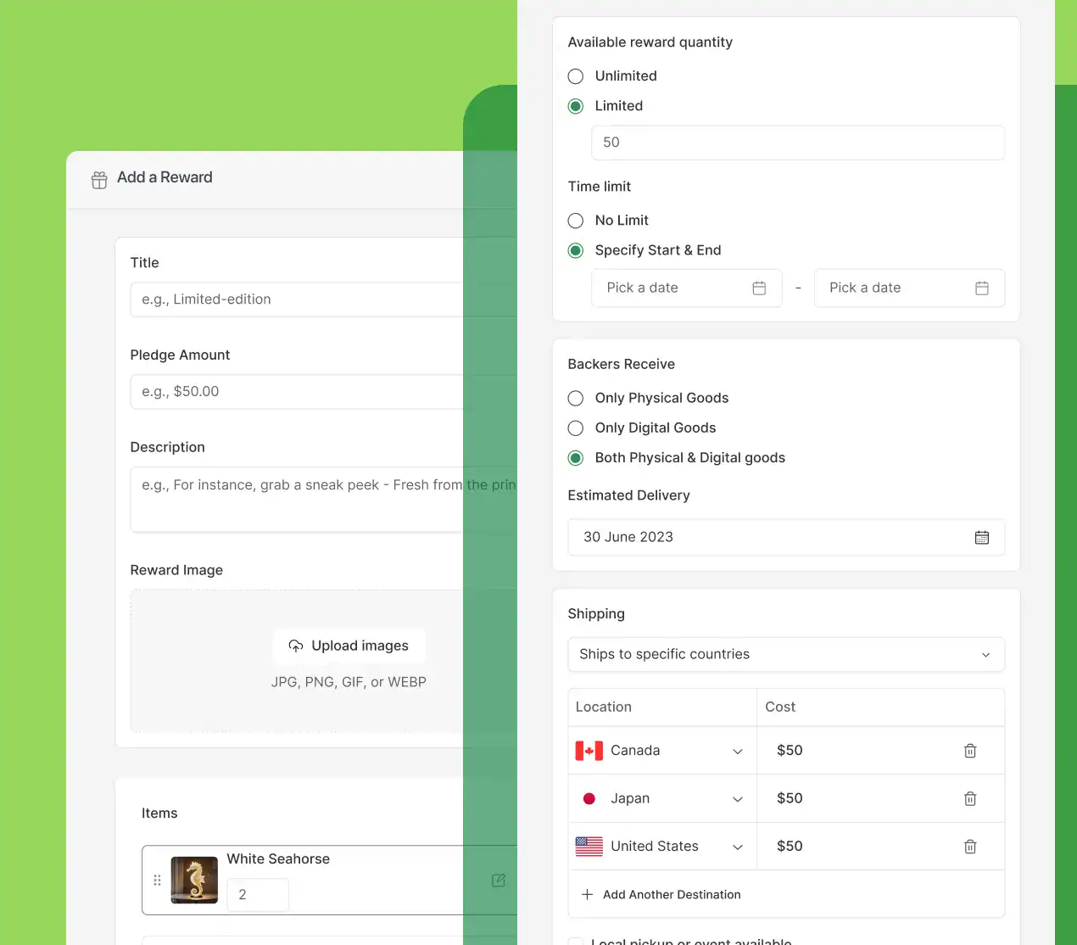
Task: Select Only Digital Goods radio button
Action: coord(576,428)
